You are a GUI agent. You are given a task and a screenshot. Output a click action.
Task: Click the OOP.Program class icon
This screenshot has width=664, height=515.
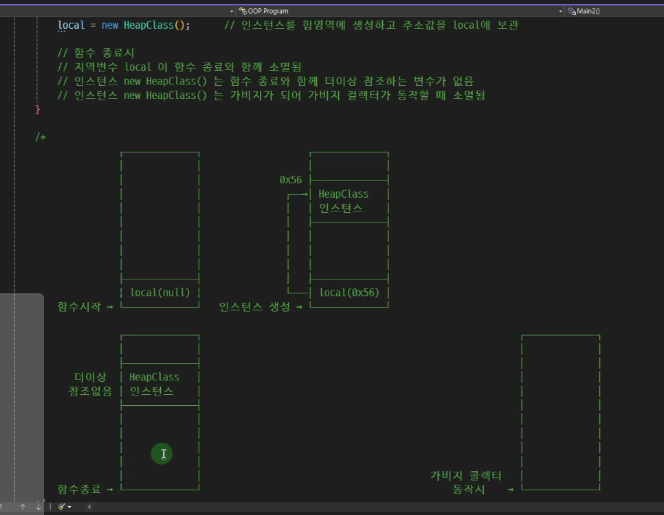pyautogui.click(x=243, y=10)
